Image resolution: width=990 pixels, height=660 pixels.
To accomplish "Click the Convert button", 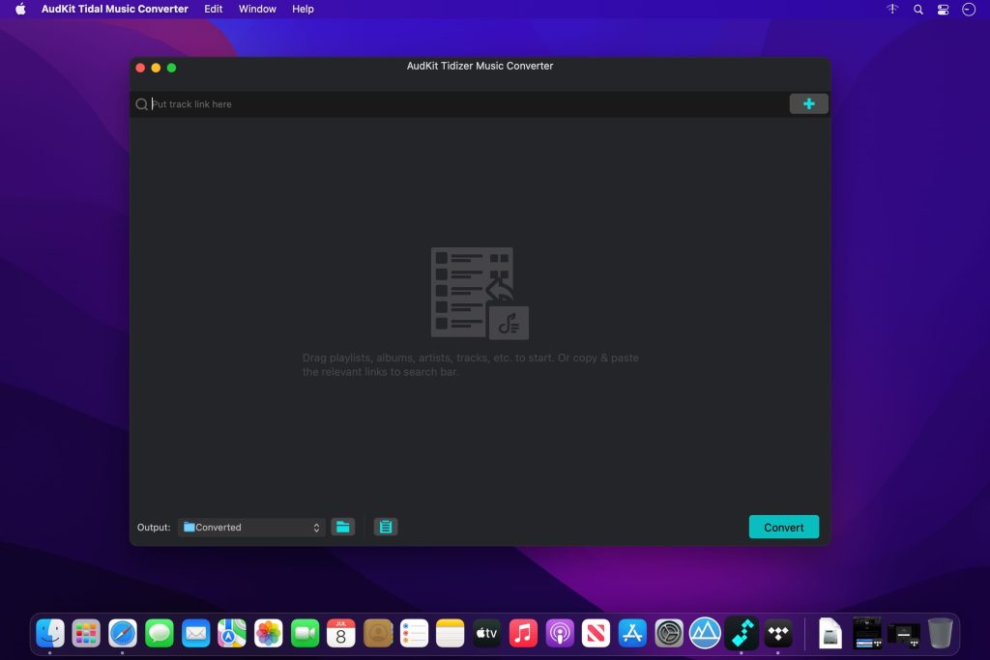I will click(784, 527).
